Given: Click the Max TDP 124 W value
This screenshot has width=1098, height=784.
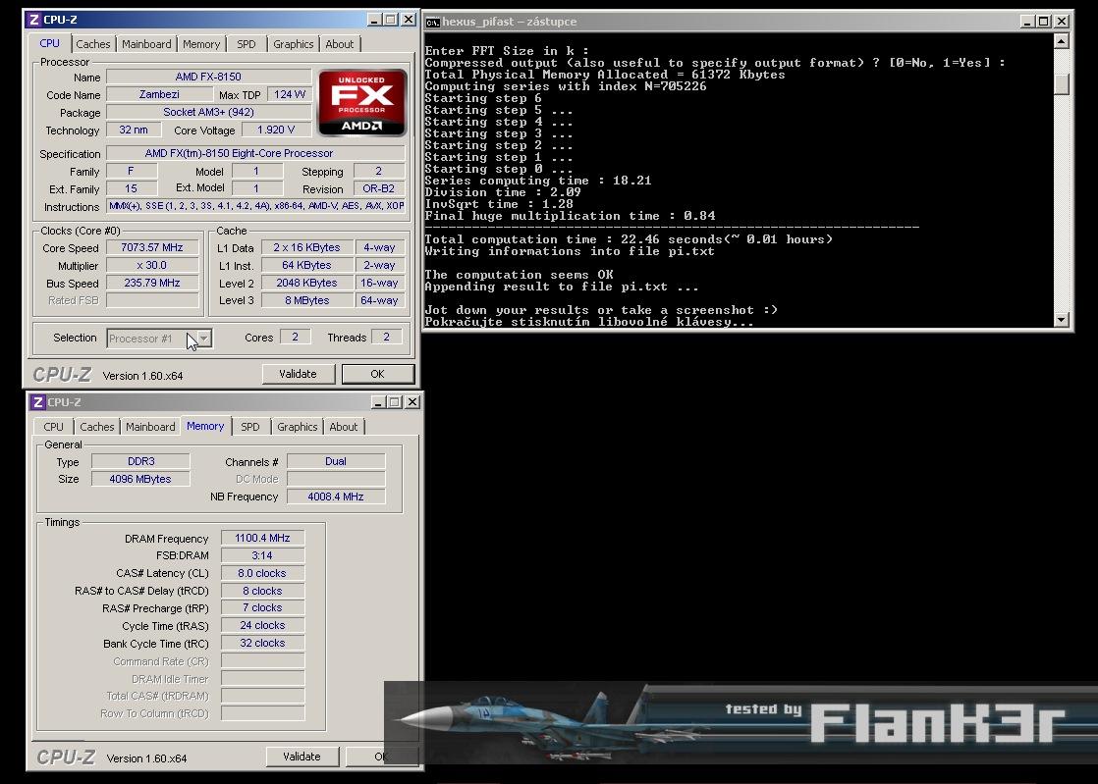Looking at the screenshot, I should coord(289,94).
